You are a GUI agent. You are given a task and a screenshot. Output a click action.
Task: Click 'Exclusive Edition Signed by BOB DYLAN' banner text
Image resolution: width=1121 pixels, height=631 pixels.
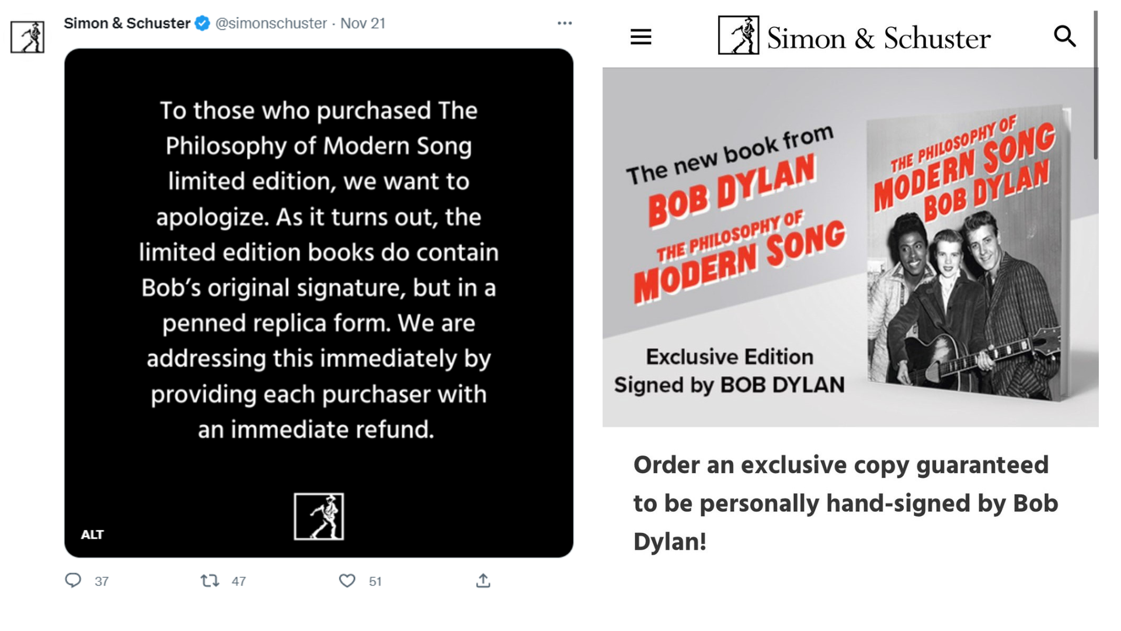(x=729, y=371)
